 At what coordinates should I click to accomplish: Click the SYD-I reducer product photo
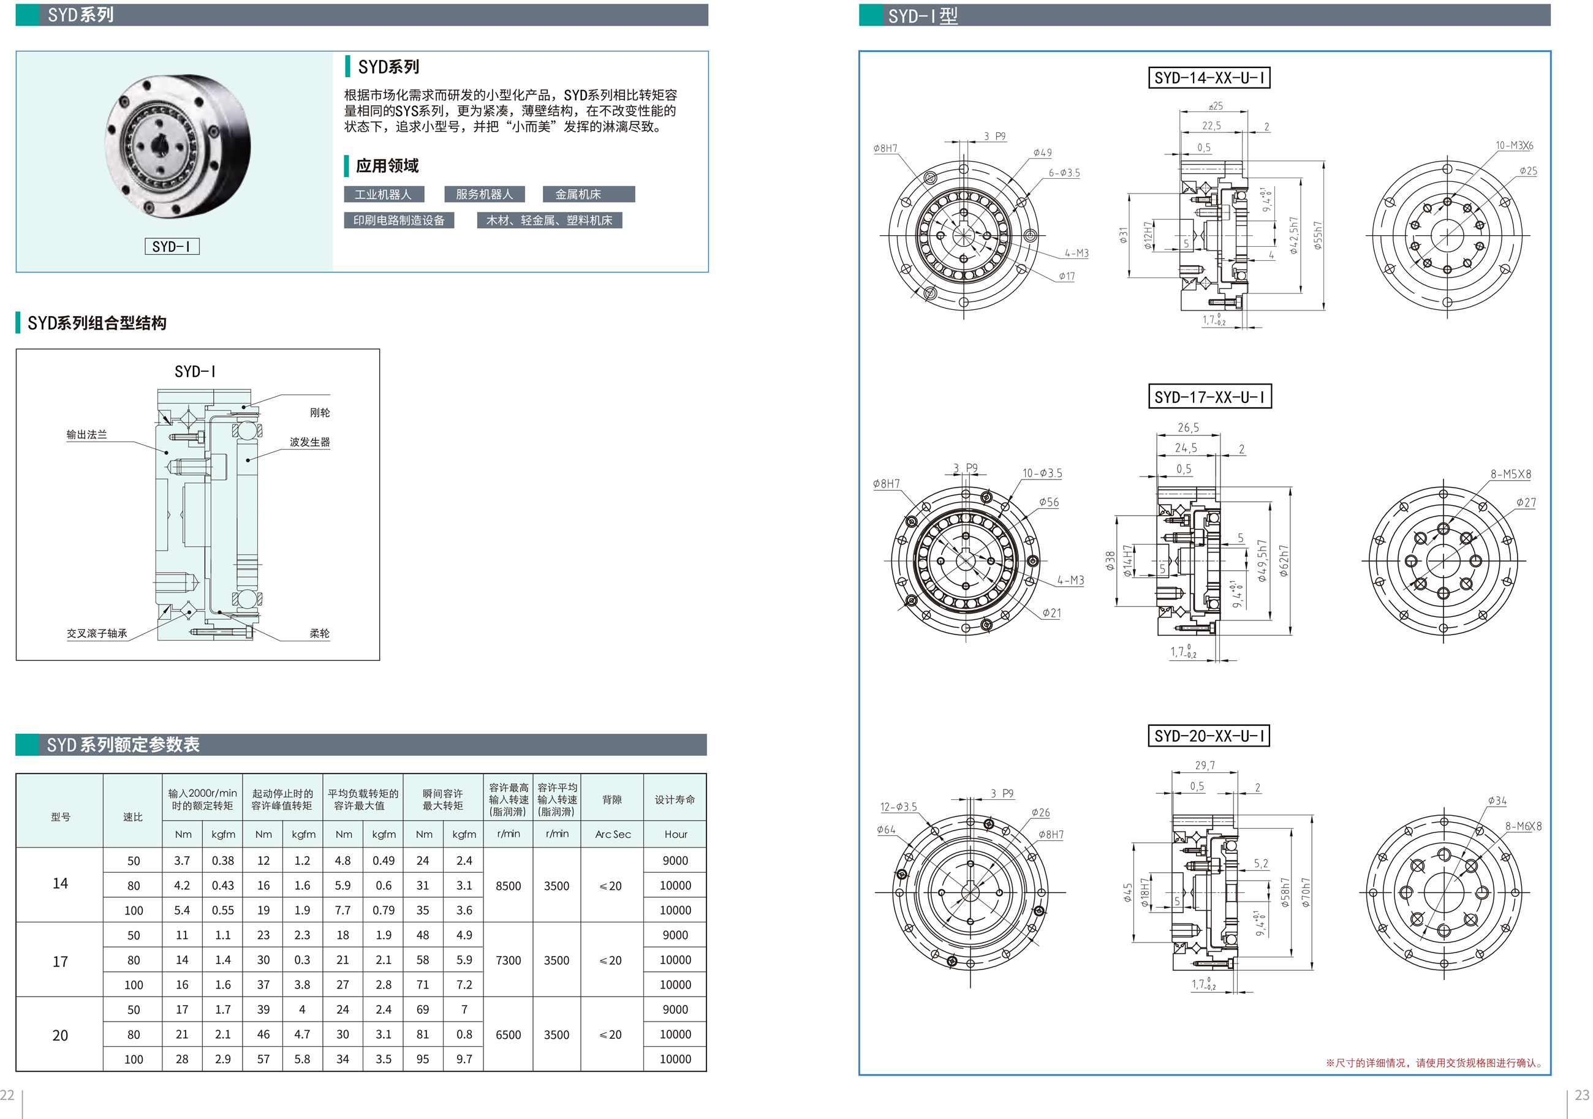[x=178, y=146]
